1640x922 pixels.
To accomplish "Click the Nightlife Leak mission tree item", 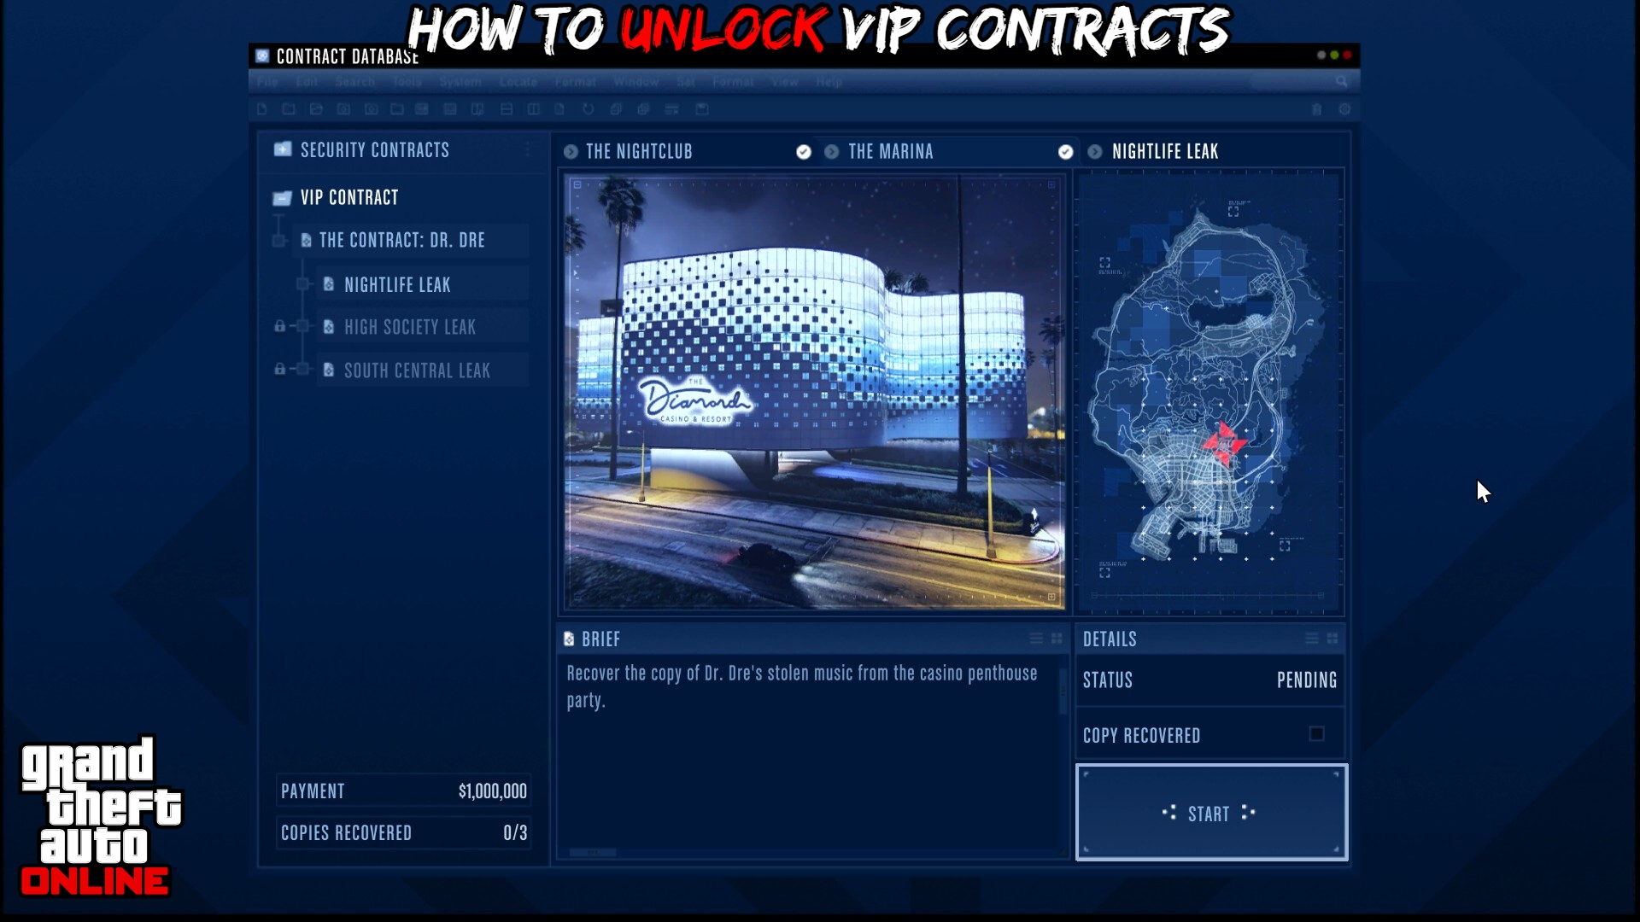I will pyautogui.click(x=396, y=283).
